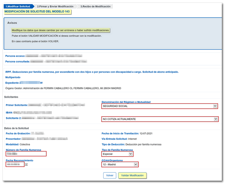This screenshot has height=184, width=225.
Task: Click the Fecha Reconocimiento label link
Action: pyautogui.click(x=19, y=161)
